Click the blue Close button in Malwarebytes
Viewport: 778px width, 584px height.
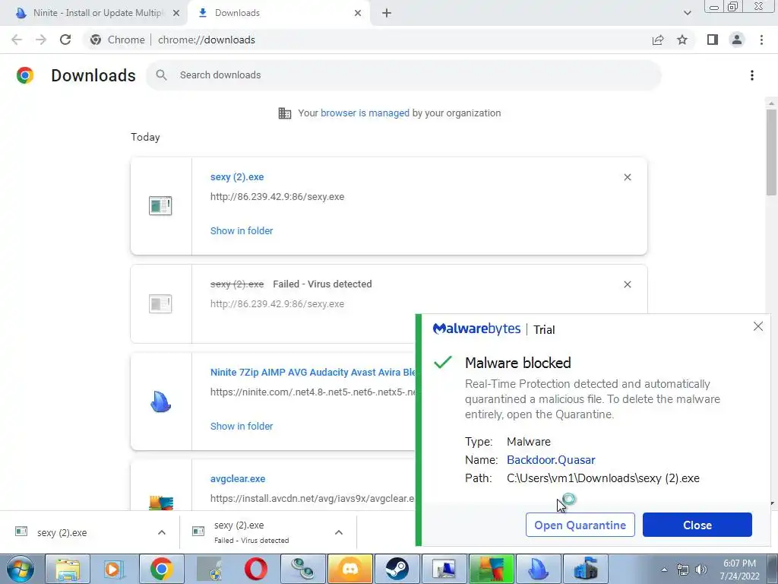(697, 525)
